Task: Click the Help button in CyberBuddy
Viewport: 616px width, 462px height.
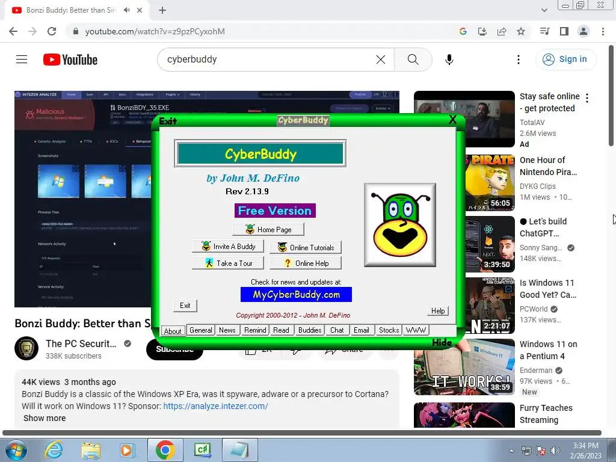Action: pyautogui.click(x=438, y=311)
